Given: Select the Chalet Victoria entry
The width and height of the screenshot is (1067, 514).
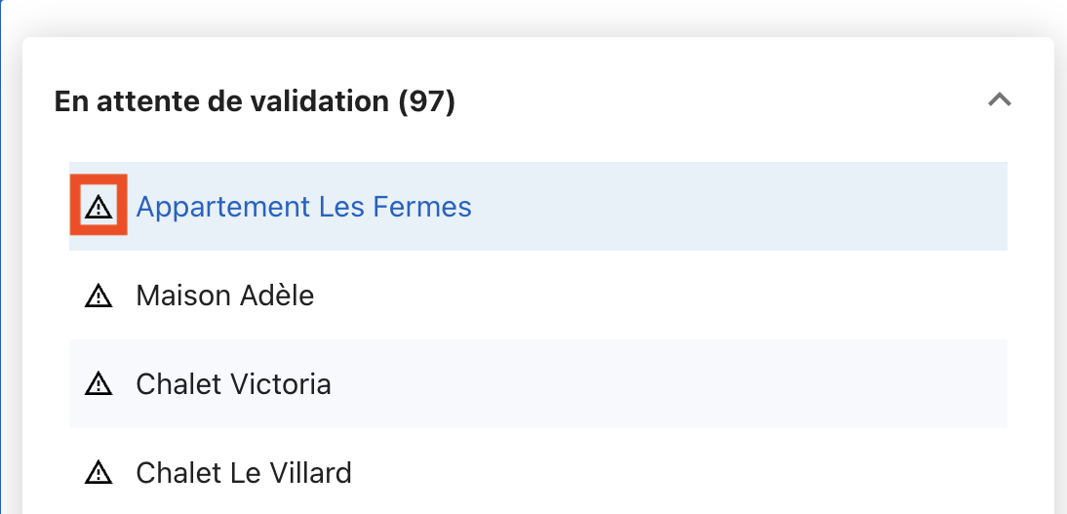Looking at the screenshot, I should (x=233, y=384).
